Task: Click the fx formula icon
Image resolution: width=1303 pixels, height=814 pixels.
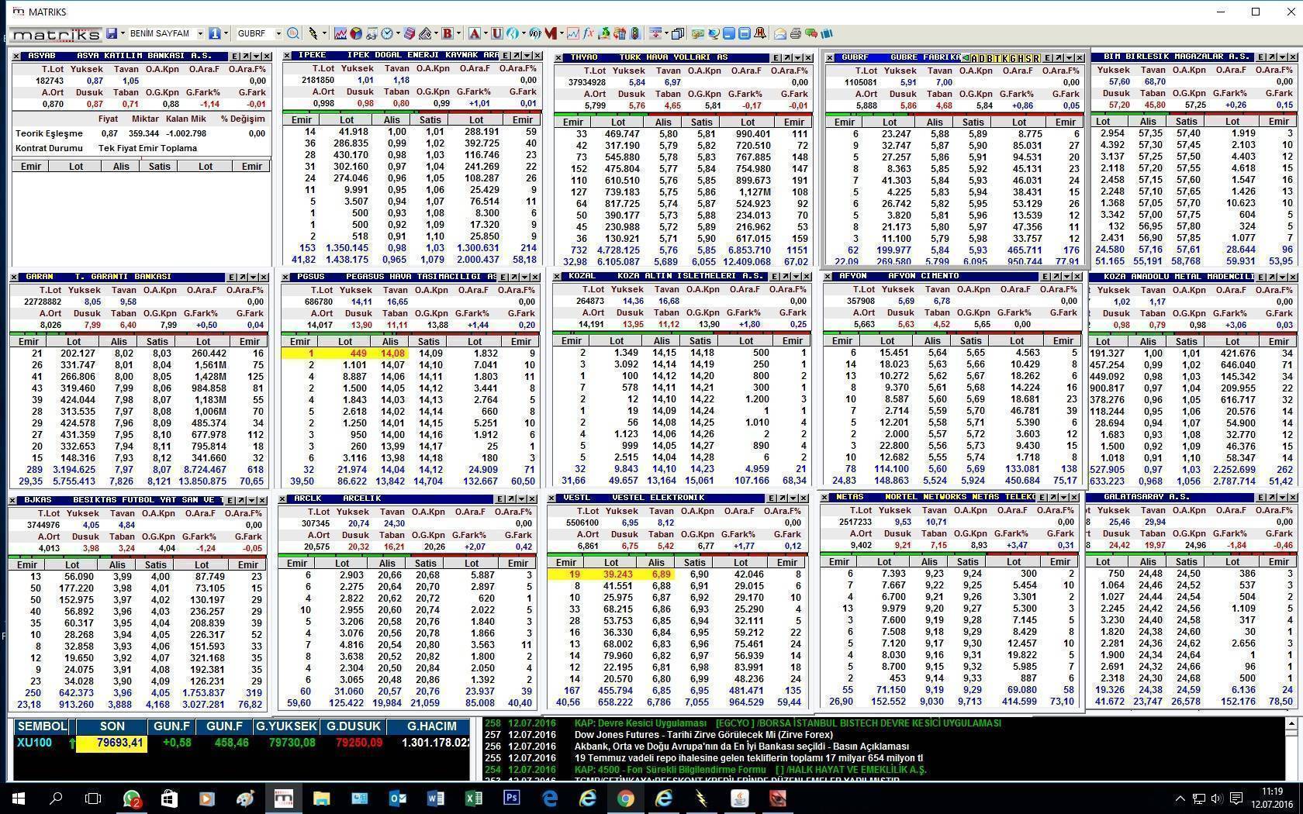Action: coord(589,34)
